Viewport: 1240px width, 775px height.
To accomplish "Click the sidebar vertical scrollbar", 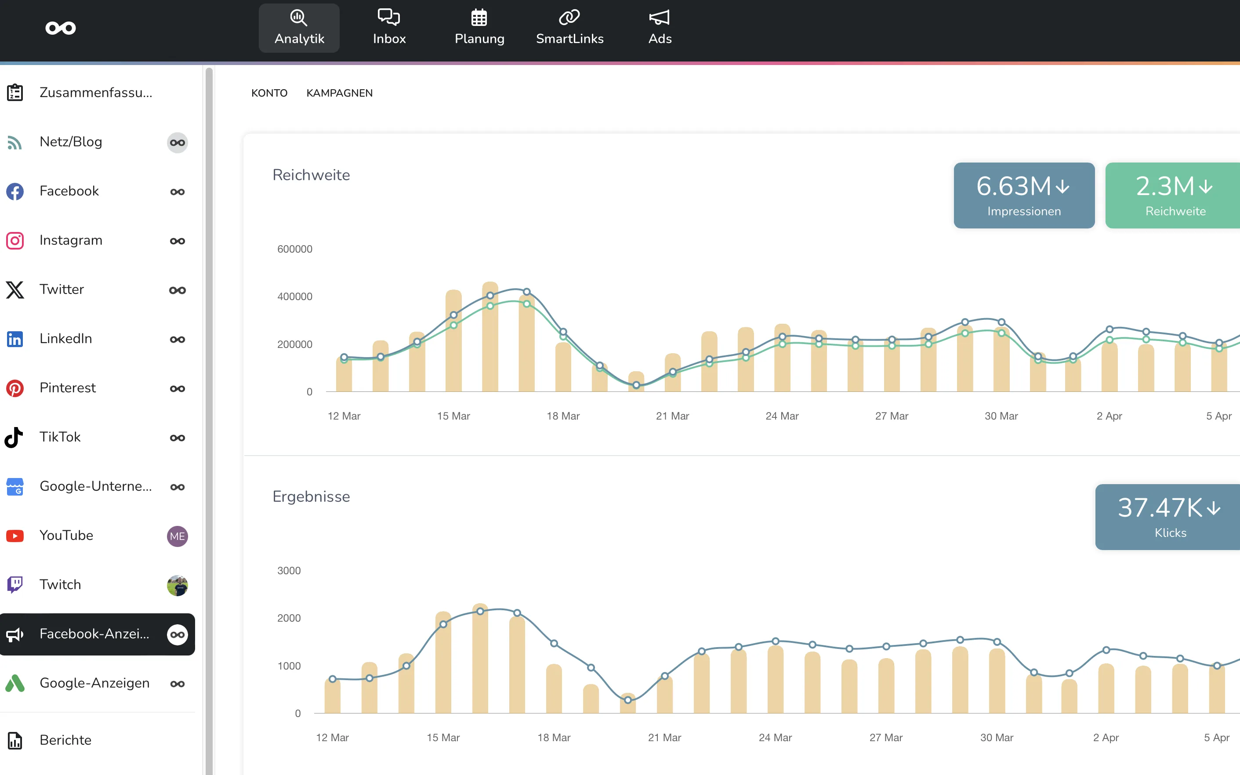I will pyautogui.click(x=209, y=410).
